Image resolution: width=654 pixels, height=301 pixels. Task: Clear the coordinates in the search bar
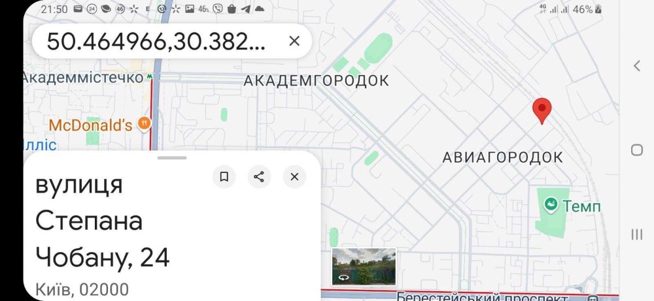click(x=294, y=41)
